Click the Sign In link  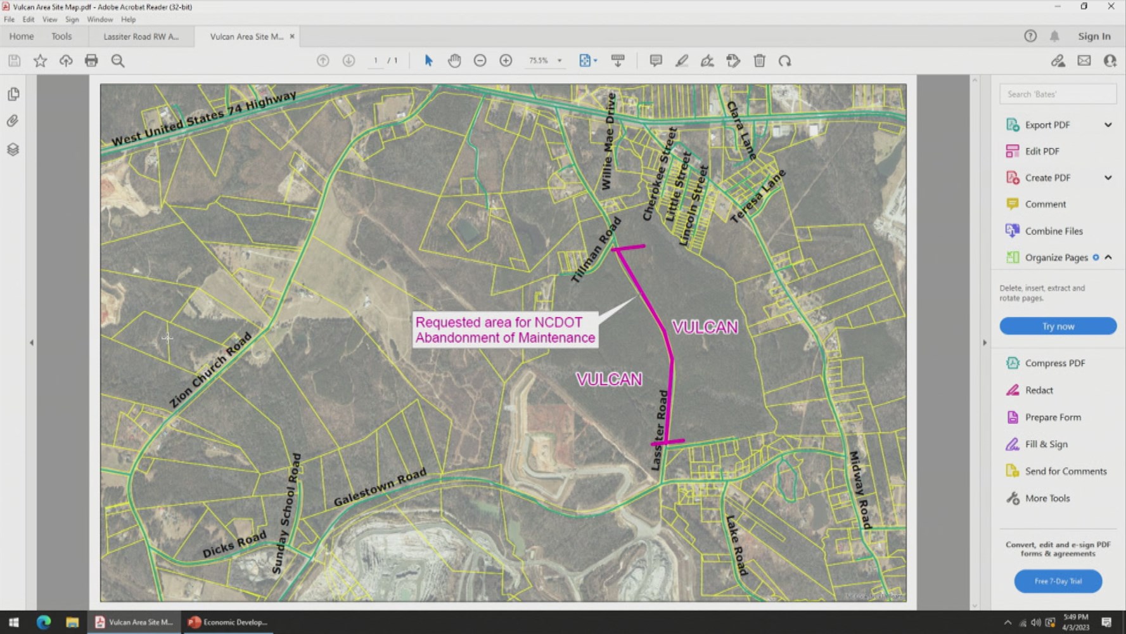point(1094,36)
